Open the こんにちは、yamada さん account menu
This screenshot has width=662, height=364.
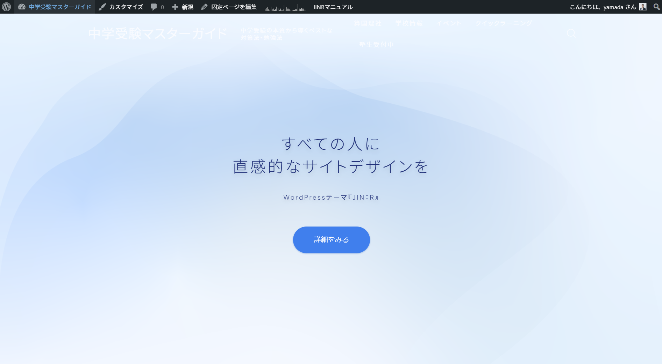[x=603, y=7]
